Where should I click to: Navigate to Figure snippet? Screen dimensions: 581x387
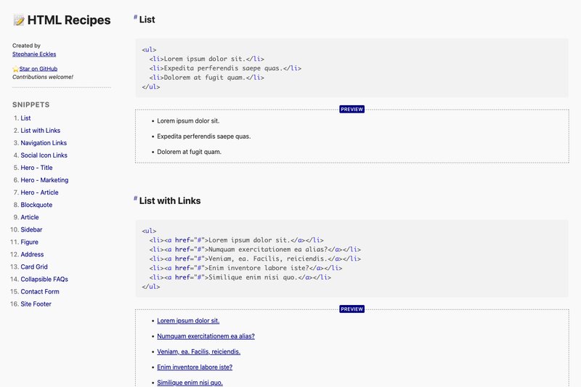29,243
